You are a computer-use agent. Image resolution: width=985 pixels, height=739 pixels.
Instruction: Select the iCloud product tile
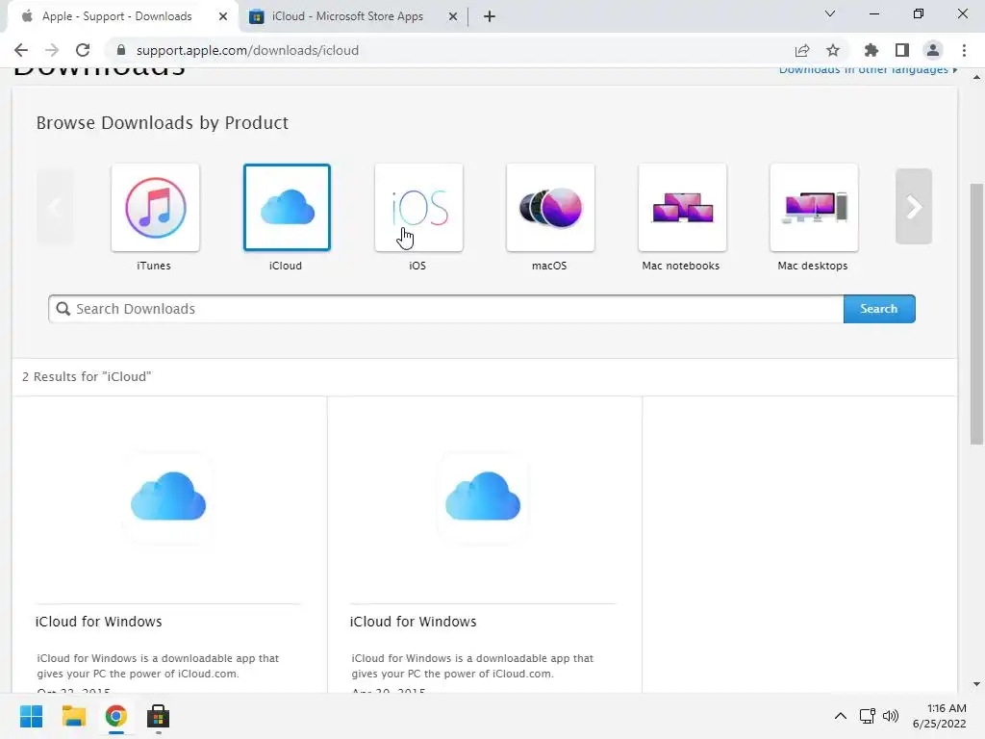click(287, 208)
